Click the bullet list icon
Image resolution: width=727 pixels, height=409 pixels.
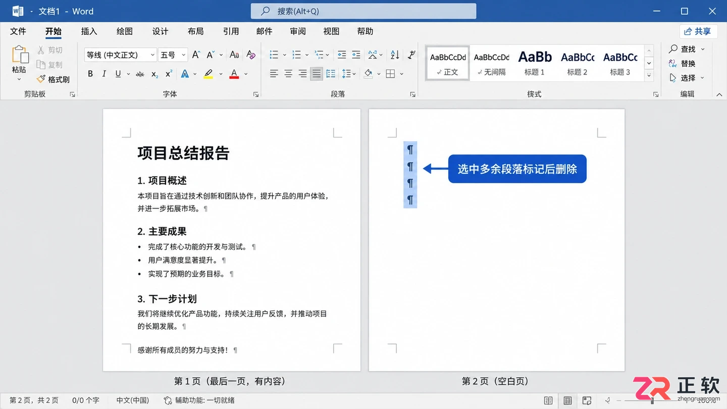(x=274, y=55)
